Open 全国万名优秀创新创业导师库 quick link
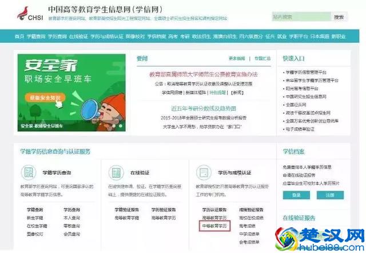 pos(312,121)
